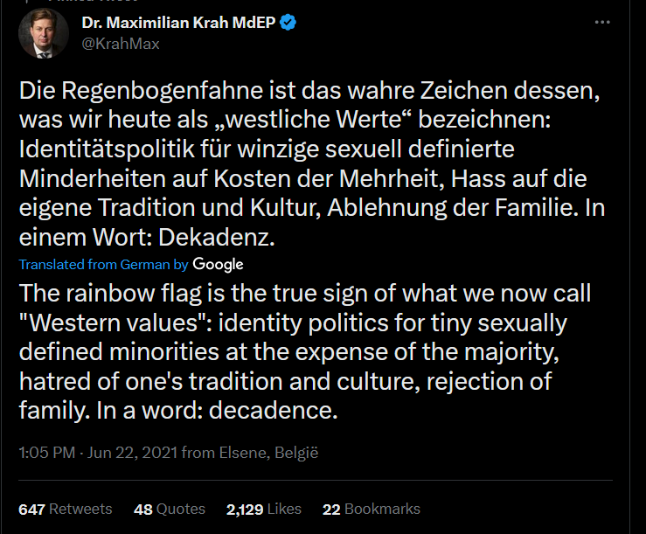Click the partly hidden pinned tweet label
This screenshot has height=534, width=646.
(93, 1)
